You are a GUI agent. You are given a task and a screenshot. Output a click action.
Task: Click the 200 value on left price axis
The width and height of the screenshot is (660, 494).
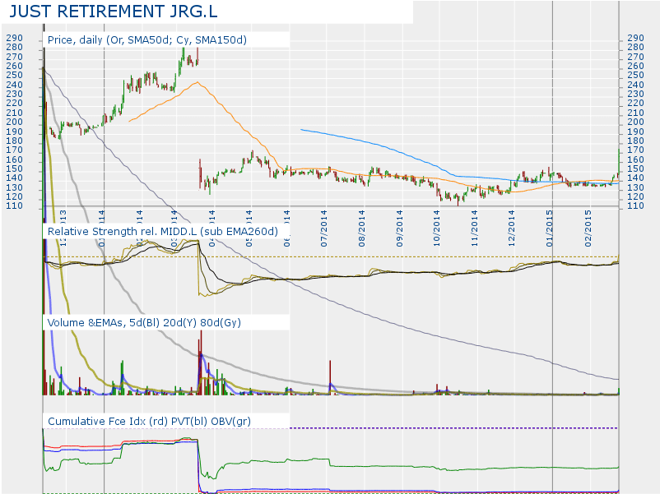click(x=14, y=122)
